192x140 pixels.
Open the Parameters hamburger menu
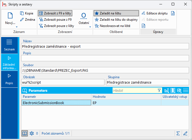[185, 91]
